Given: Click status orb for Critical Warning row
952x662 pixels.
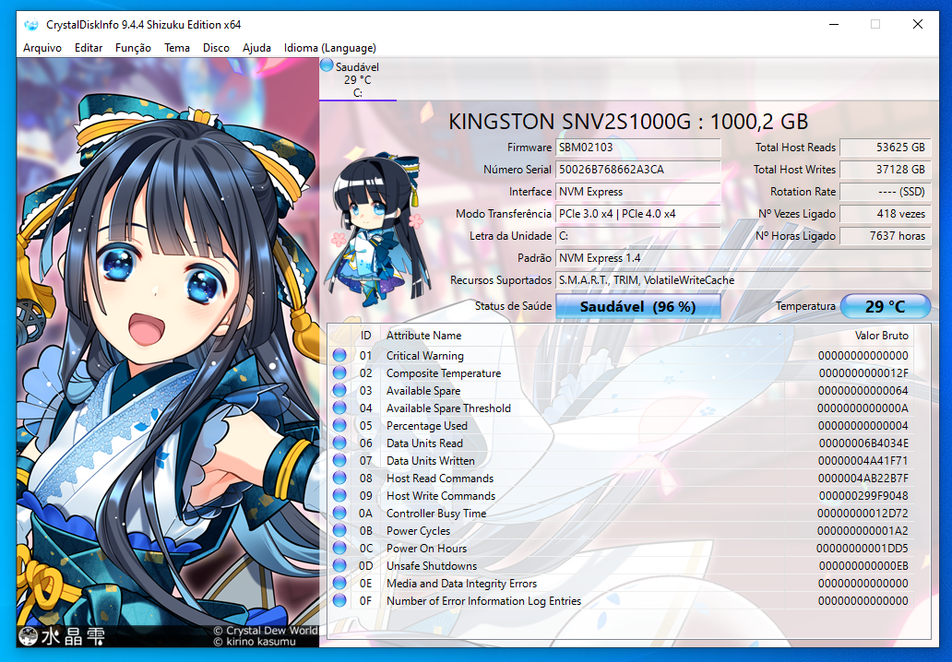Looking at the screenshot, I should (x=339, y=355).
